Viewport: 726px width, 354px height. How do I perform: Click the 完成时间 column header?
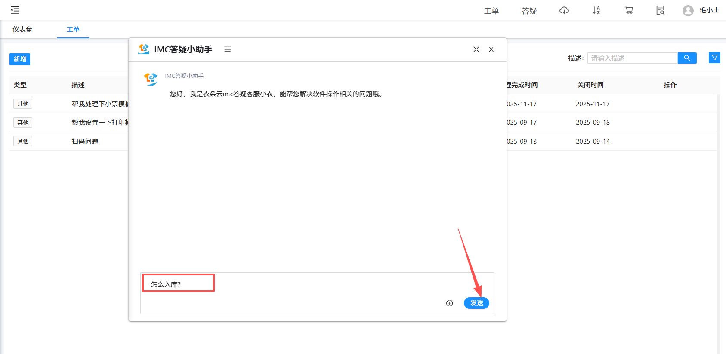click(x=522, y=85)
